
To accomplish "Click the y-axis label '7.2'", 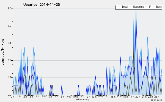I will coord(9,26).
